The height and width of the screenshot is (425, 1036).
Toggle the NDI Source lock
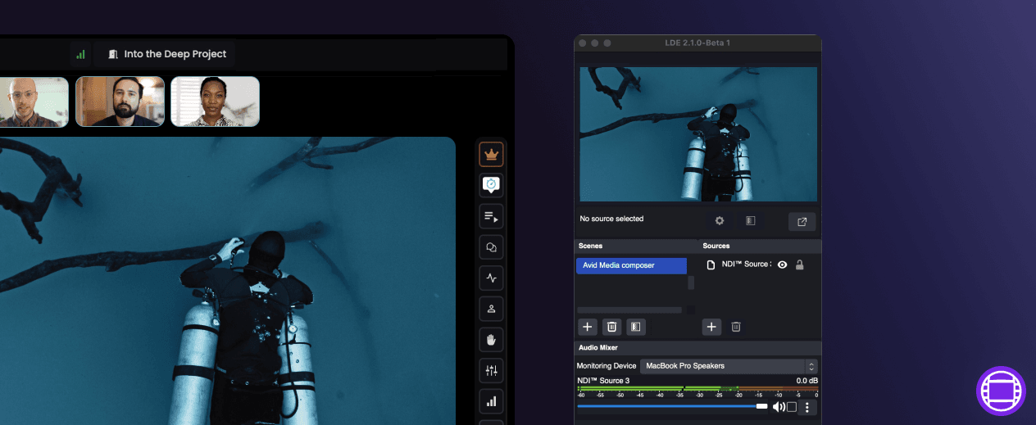pos(799,264)
